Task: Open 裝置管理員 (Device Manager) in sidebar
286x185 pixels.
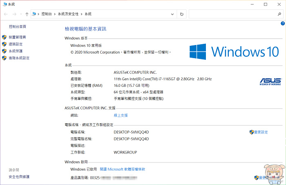Action: pyautogui.click(x=17, y=37)
